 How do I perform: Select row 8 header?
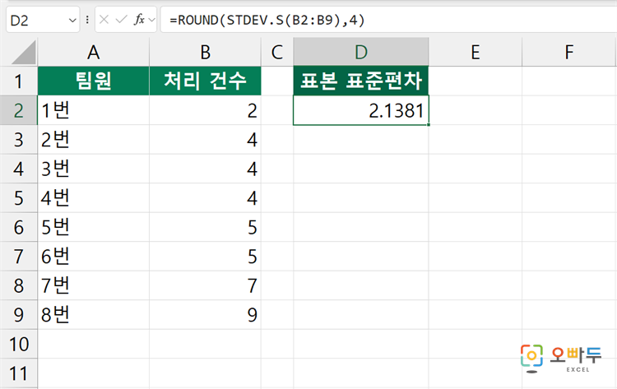coord(18,285)
